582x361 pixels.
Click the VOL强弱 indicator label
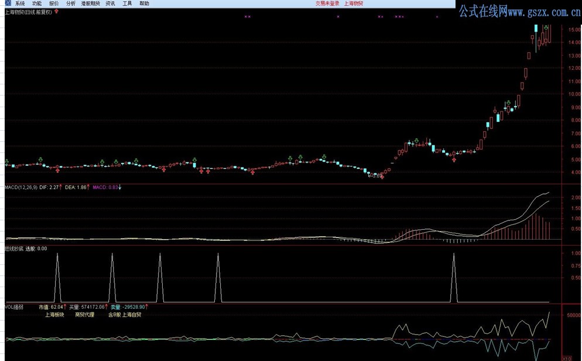pyautogui.click(x=14, y=307)
